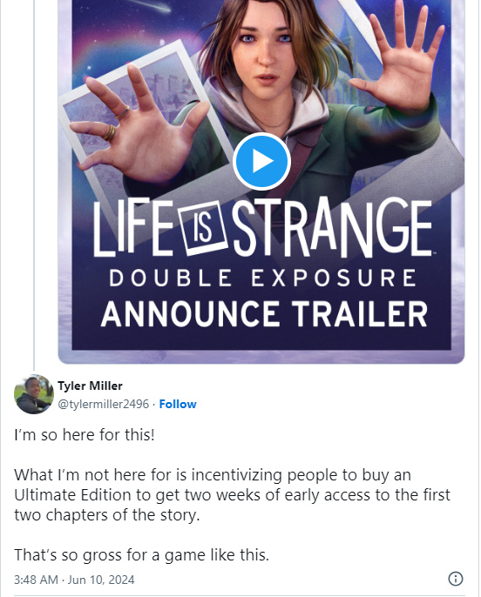This screenshot has width=481, height=597.
Task: Click "That's so gross for a game" sentence
Action: click(142, 554)
